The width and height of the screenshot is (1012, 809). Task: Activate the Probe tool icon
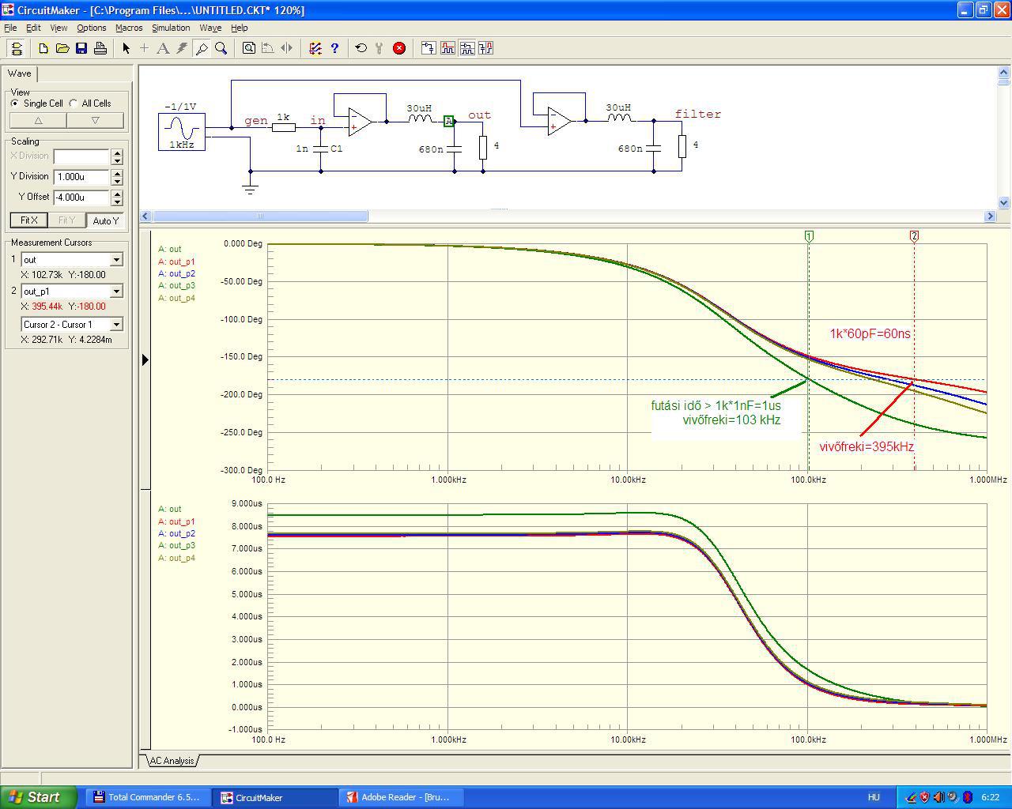(202, 48)
